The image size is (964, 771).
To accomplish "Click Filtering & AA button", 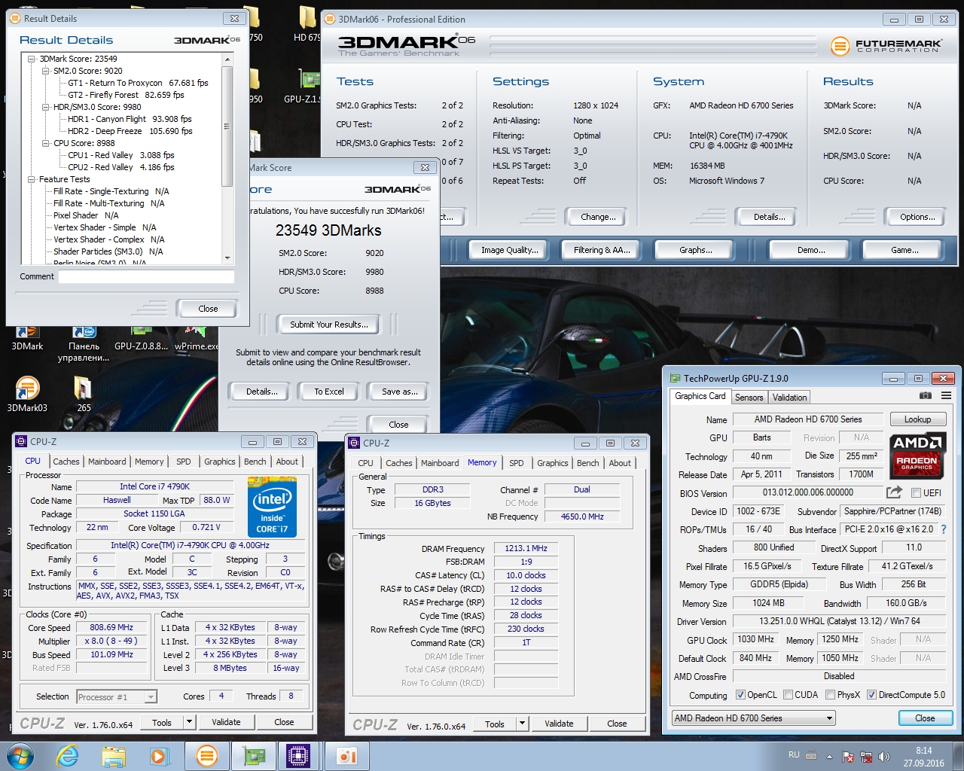I will (601, 250).
